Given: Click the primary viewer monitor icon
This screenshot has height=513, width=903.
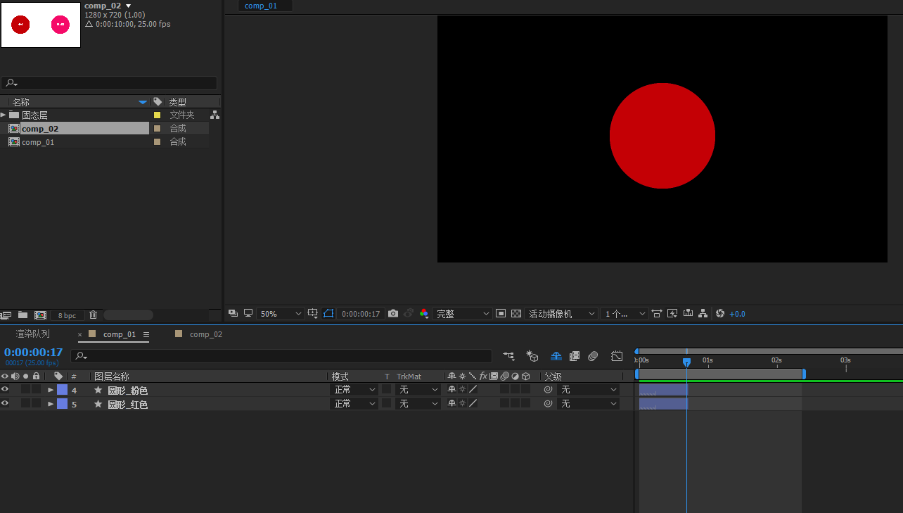Looking at the screenshot, I should pyautogui.click(x=248, y=313).
